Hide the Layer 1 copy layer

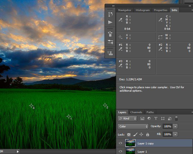pyautogui.click(x=120, y=143)
